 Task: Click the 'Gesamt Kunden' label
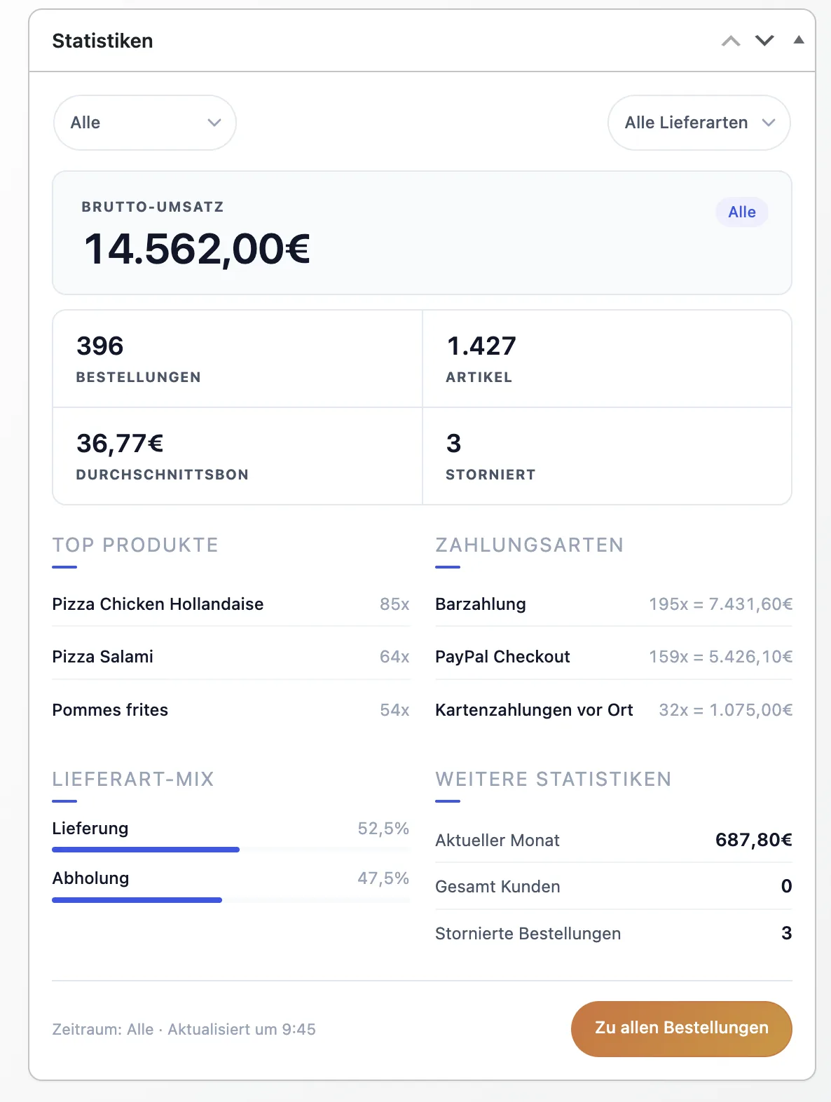click(x=497, y=887)
